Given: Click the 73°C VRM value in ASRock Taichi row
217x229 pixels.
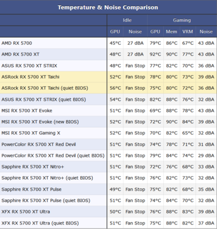Looking at the screenshot, I should 188,77.
